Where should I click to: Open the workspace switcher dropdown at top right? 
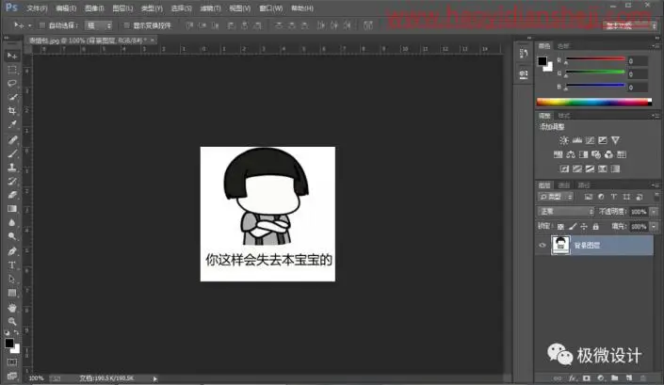click(x=630, y=25)
